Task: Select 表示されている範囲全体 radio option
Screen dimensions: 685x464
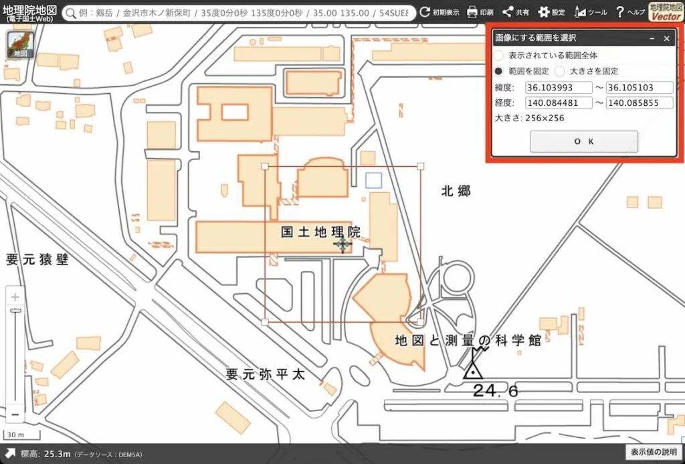Action: tap(499, 56)
